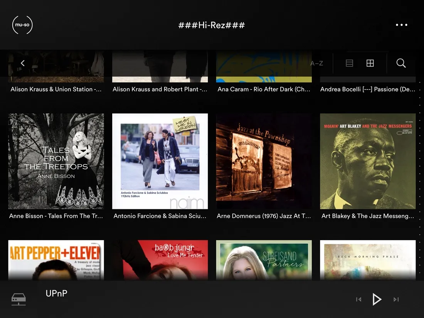Open Streisand Partners album cover
This screenshot has height=318, width=424.
click(x=264, y=260)
